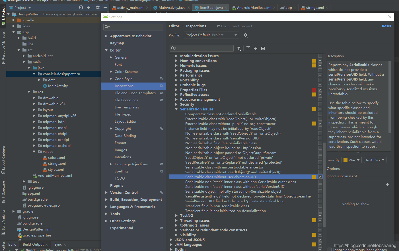Open the inspections filter funnel icon
The height and width of the screenshot is (251, 399).
pyautogui.click(x=239, y=48)
